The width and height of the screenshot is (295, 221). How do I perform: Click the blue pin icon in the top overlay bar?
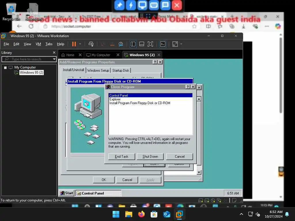119,5
